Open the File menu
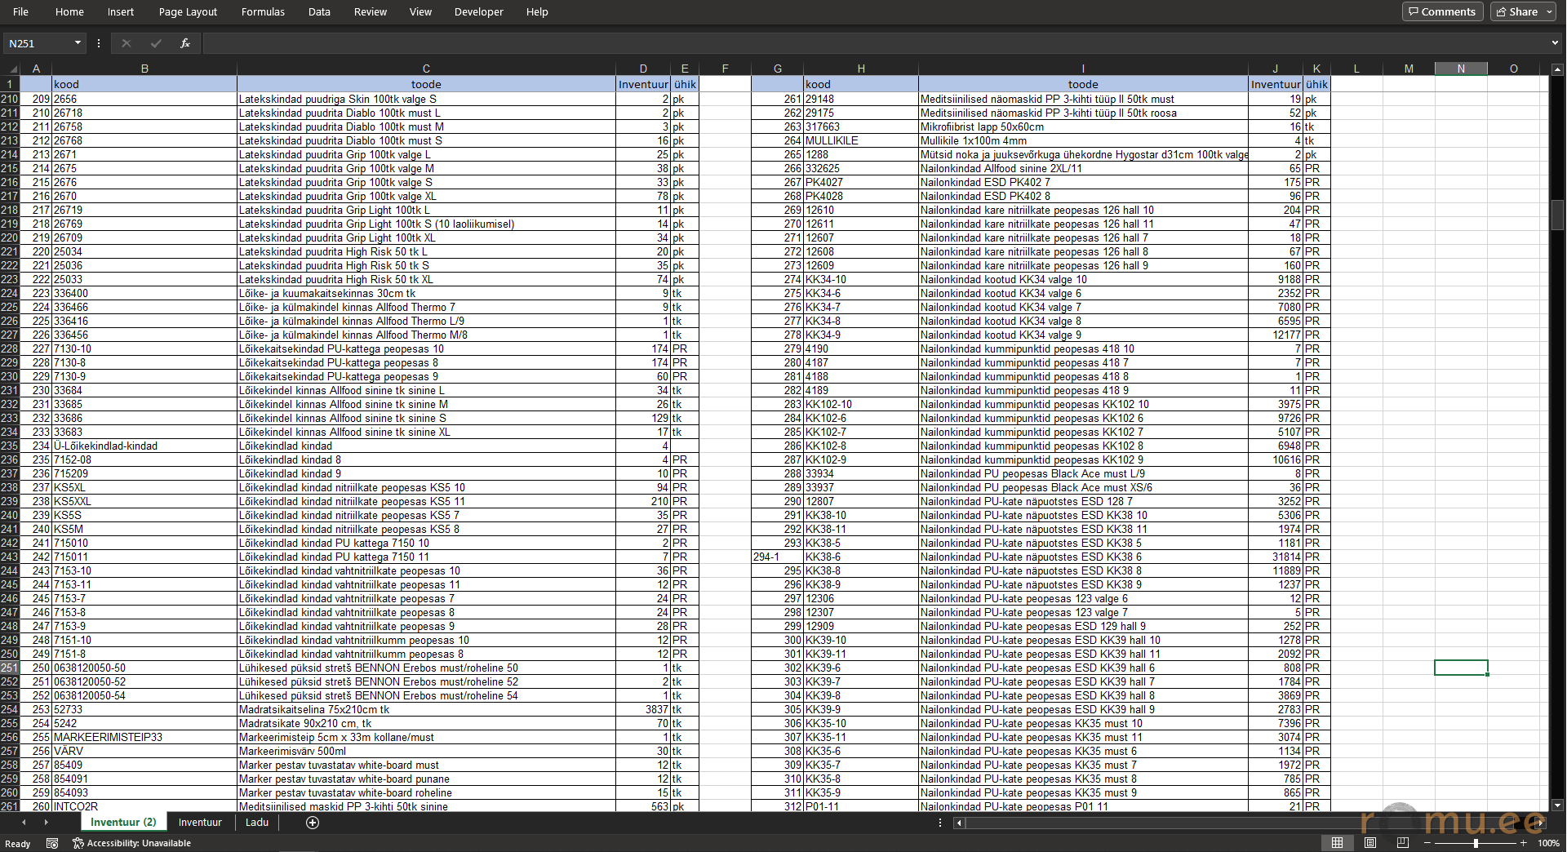 pos(21,11)
